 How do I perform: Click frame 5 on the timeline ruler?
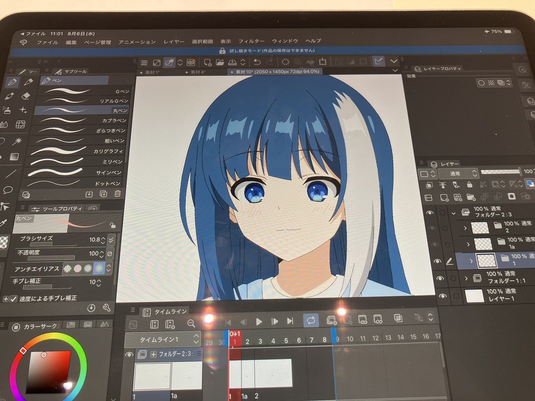(286, 340)
